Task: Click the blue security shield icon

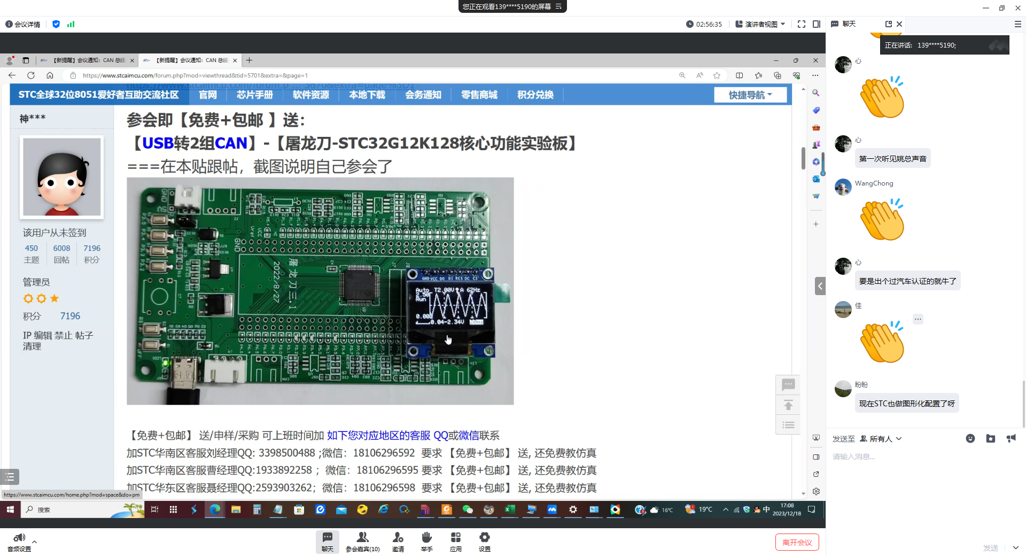Action: [56, 24]
